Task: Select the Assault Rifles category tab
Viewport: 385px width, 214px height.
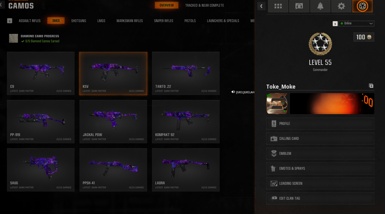Action: (x=30, y=21)
